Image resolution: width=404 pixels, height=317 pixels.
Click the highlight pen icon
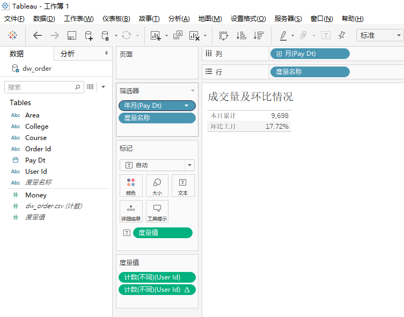(283, 35)
